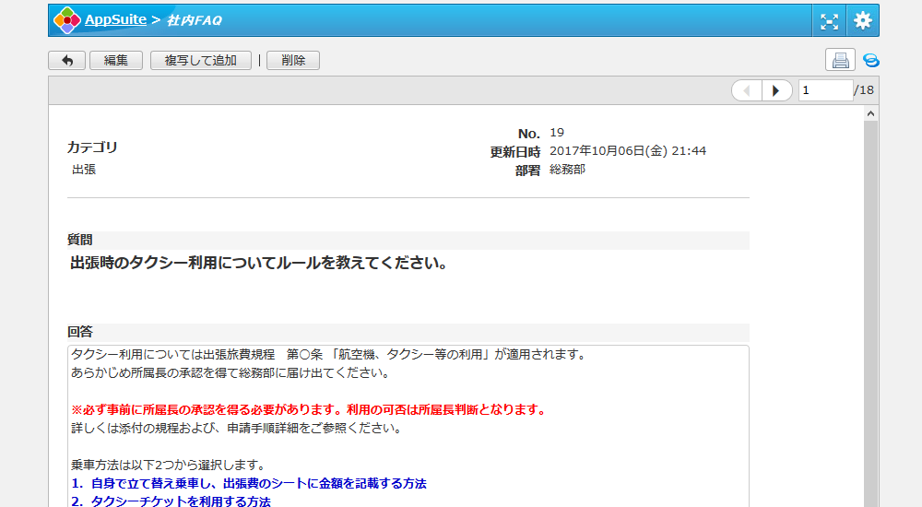922x507 pixels.
Task: Click 複写して追加 to duplicate record
Action: (200, 61)
